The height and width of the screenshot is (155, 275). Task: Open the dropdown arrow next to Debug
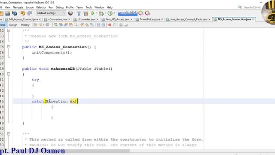[106, 13]
